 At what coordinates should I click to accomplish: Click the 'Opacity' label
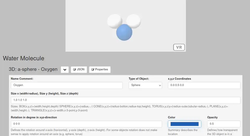tap(213, 117)
